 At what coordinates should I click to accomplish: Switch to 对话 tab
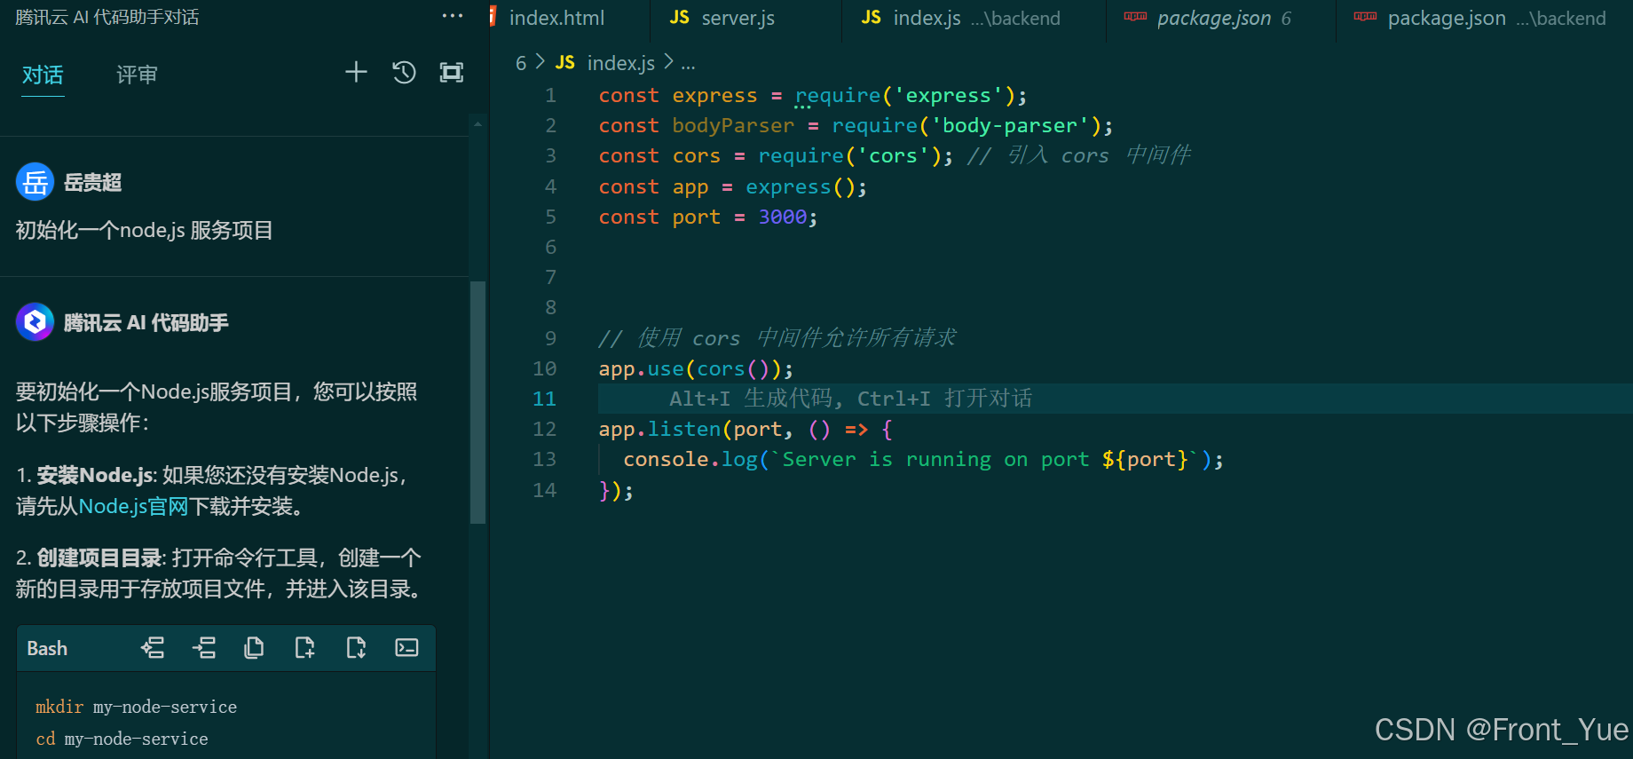pos(43,75)
